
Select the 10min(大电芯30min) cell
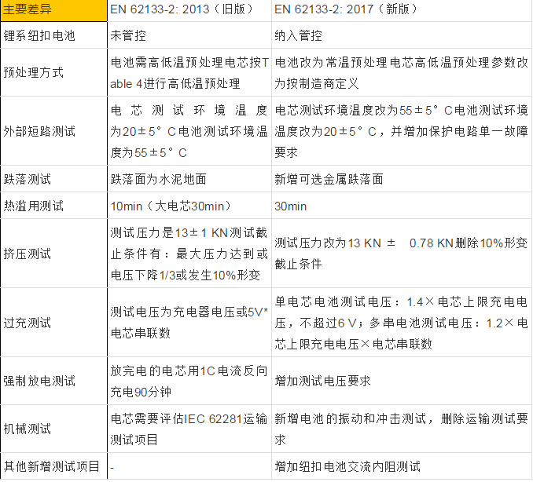click(x=172, y=206)
